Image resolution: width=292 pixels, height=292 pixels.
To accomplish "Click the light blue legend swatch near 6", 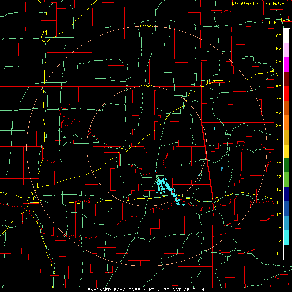I will coord(286,223).
